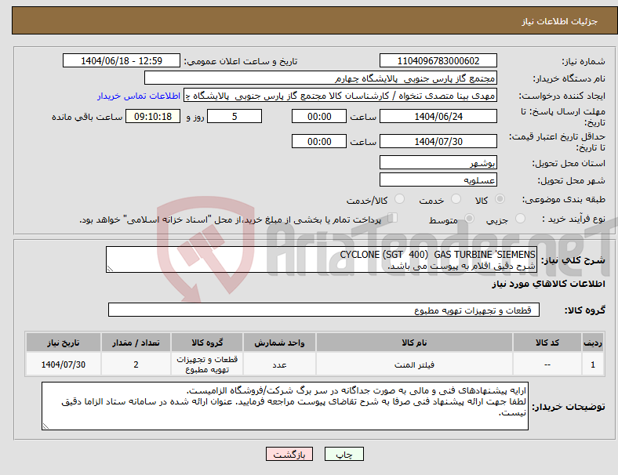This screenshot has height=475, width=618.
Task: Click the need number field 1104096783000602
Action: 438,60
